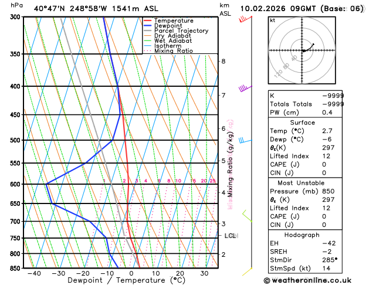Viewport: 369px width, 285px height.
Task: Click the StmSpd (kt) value 14
Action: tap(326, 269)
